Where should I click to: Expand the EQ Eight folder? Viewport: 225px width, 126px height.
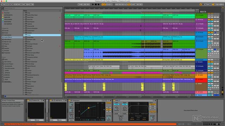point(24,46)
